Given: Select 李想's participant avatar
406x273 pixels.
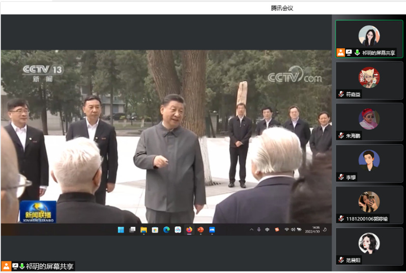Looking at the screenshot, I should (369, 160).
